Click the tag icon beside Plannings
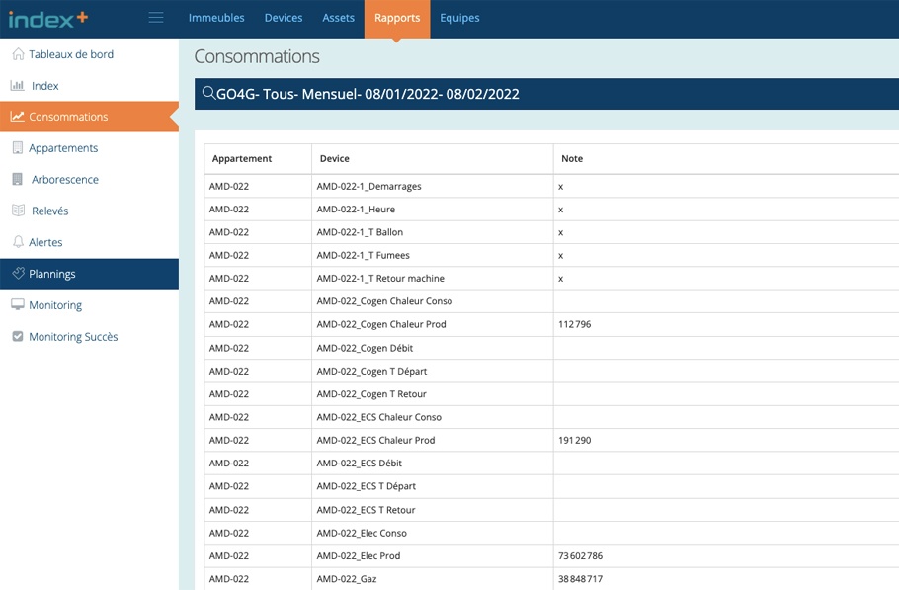899x590 pixels. point(18,274)
